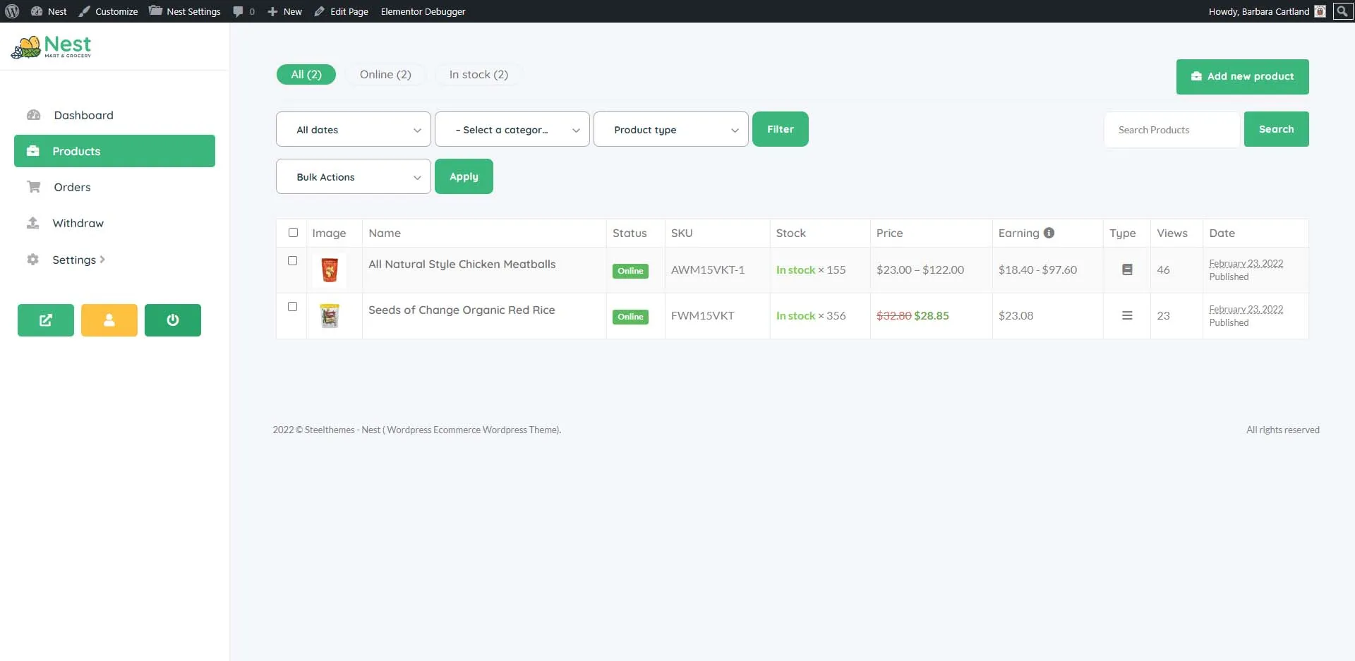Viewport: 1355px width, 661px height.
Task: Click the Add new product button
Action: (1242, 76)
